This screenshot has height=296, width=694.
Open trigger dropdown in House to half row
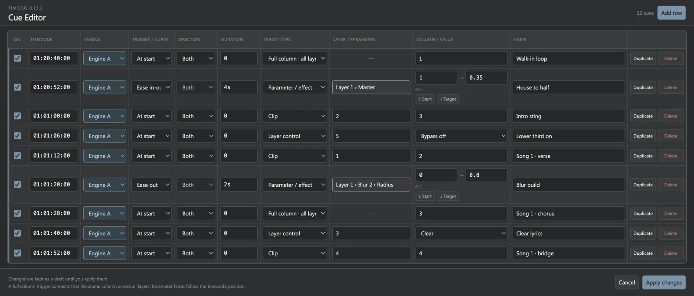point(151,87)
